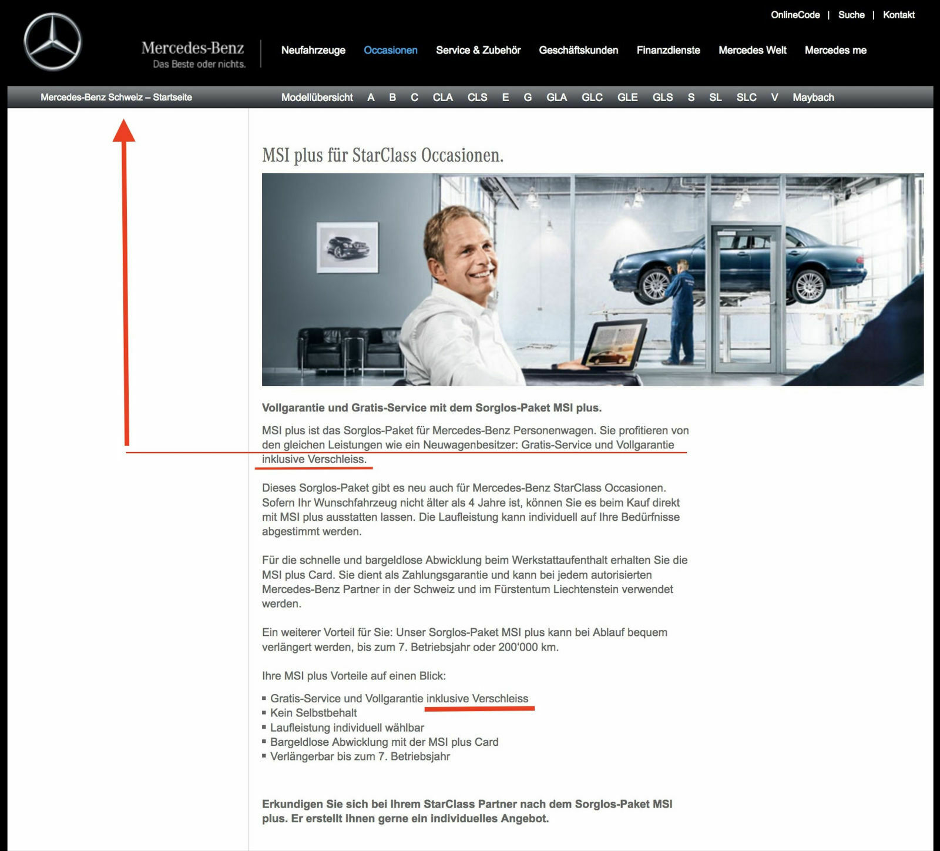Select model class A
The height and width of the screenshot is (851, 940).
pos(371,98)
